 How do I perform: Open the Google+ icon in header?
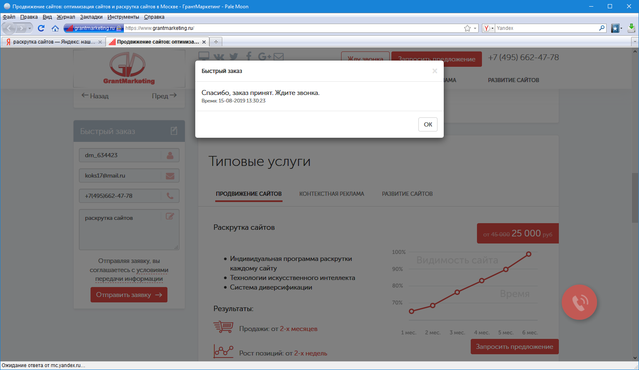[264, 57]
